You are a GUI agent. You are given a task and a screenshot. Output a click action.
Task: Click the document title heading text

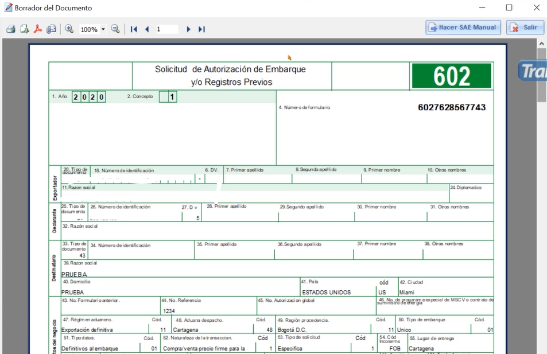(231, 76)
